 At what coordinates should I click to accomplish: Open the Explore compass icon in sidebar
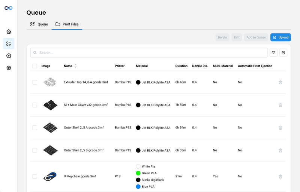point(9,56)
